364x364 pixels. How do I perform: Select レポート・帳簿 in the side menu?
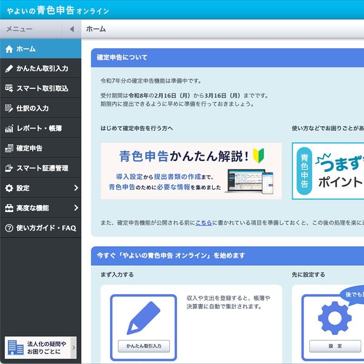39,128
